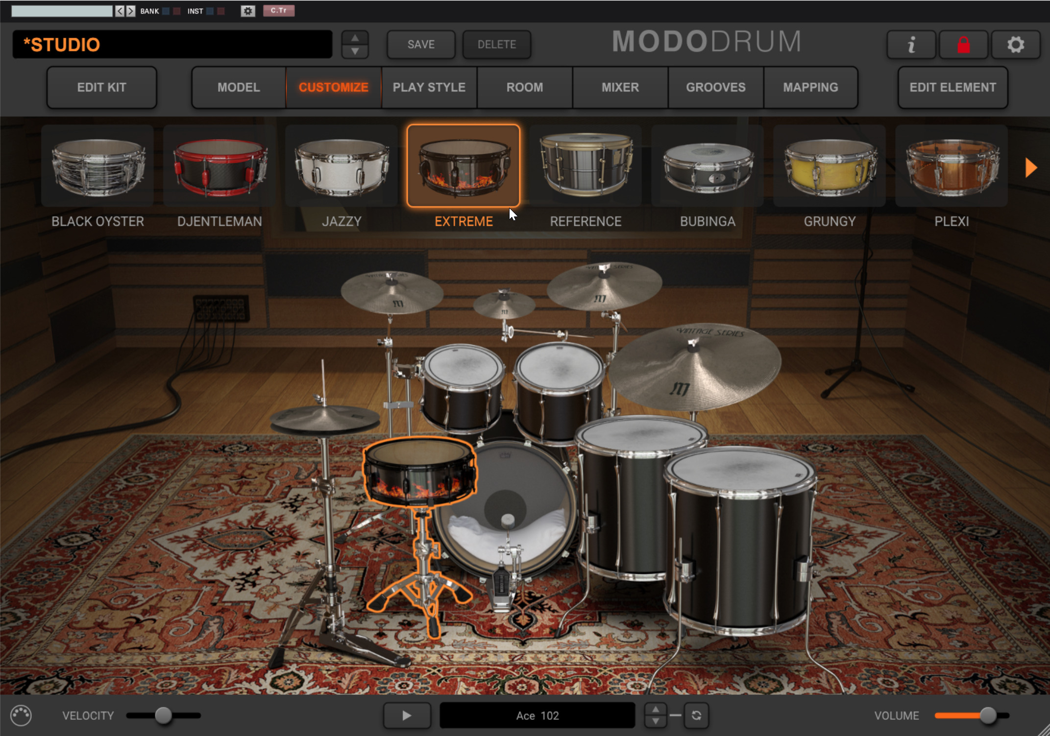Click the red padlock icon

(963, 45)
